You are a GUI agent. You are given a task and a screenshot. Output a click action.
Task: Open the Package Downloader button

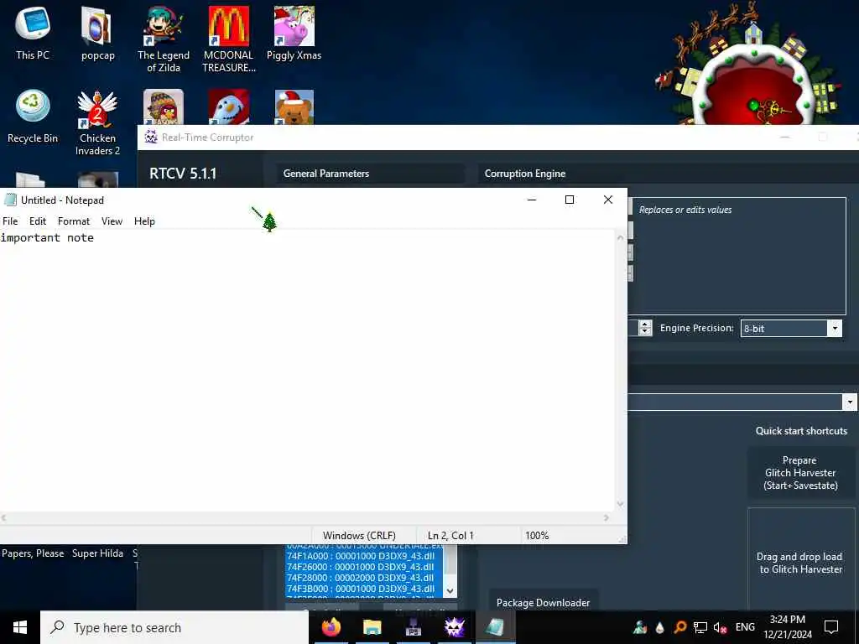tap(543, 602)
